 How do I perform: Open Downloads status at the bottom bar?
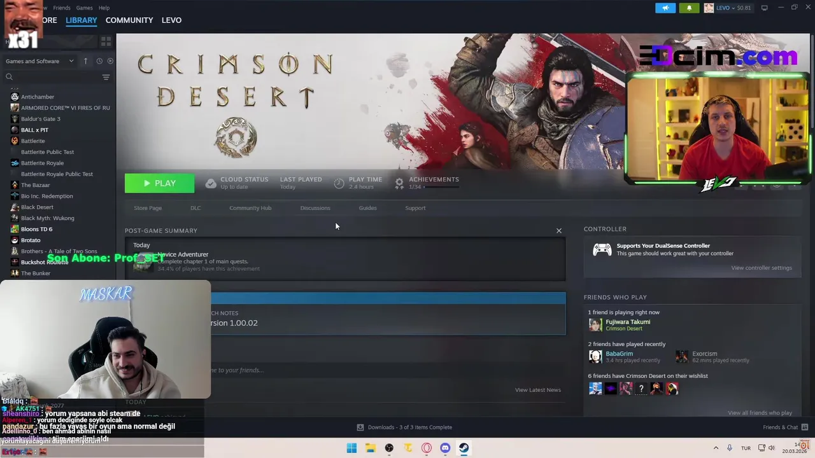tap(404, 427)
